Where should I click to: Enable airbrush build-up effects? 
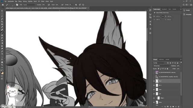tap(62, 5)
